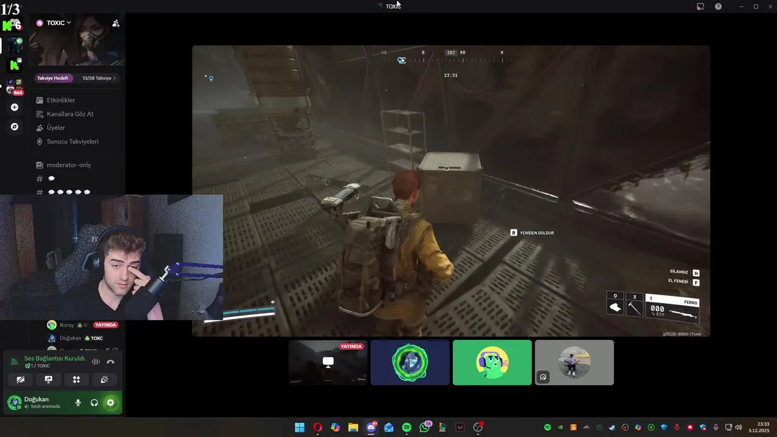
Task: Mute the microphone in user panel
Action: [x=78, y=402]
